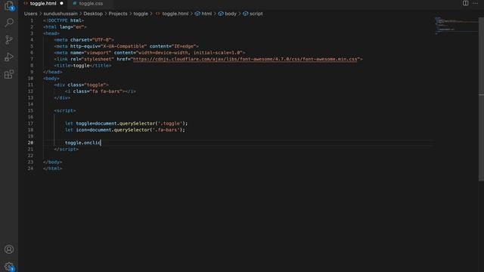Select the Projects breadcrumb segment
This screenshot has height=272, width=484.
click(118, 14)
